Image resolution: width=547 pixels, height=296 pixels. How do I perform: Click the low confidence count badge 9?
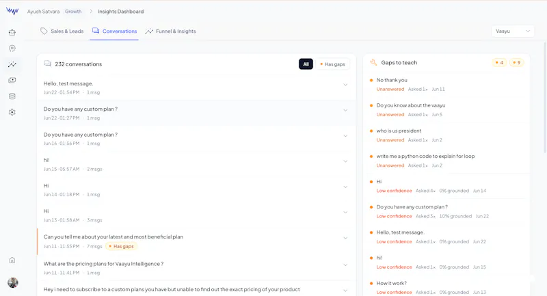(x=517, y=62)
